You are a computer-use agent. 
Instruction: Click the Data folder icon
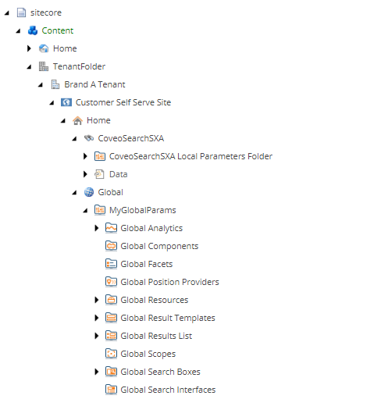pyautogui.click(x=99, y=174)
